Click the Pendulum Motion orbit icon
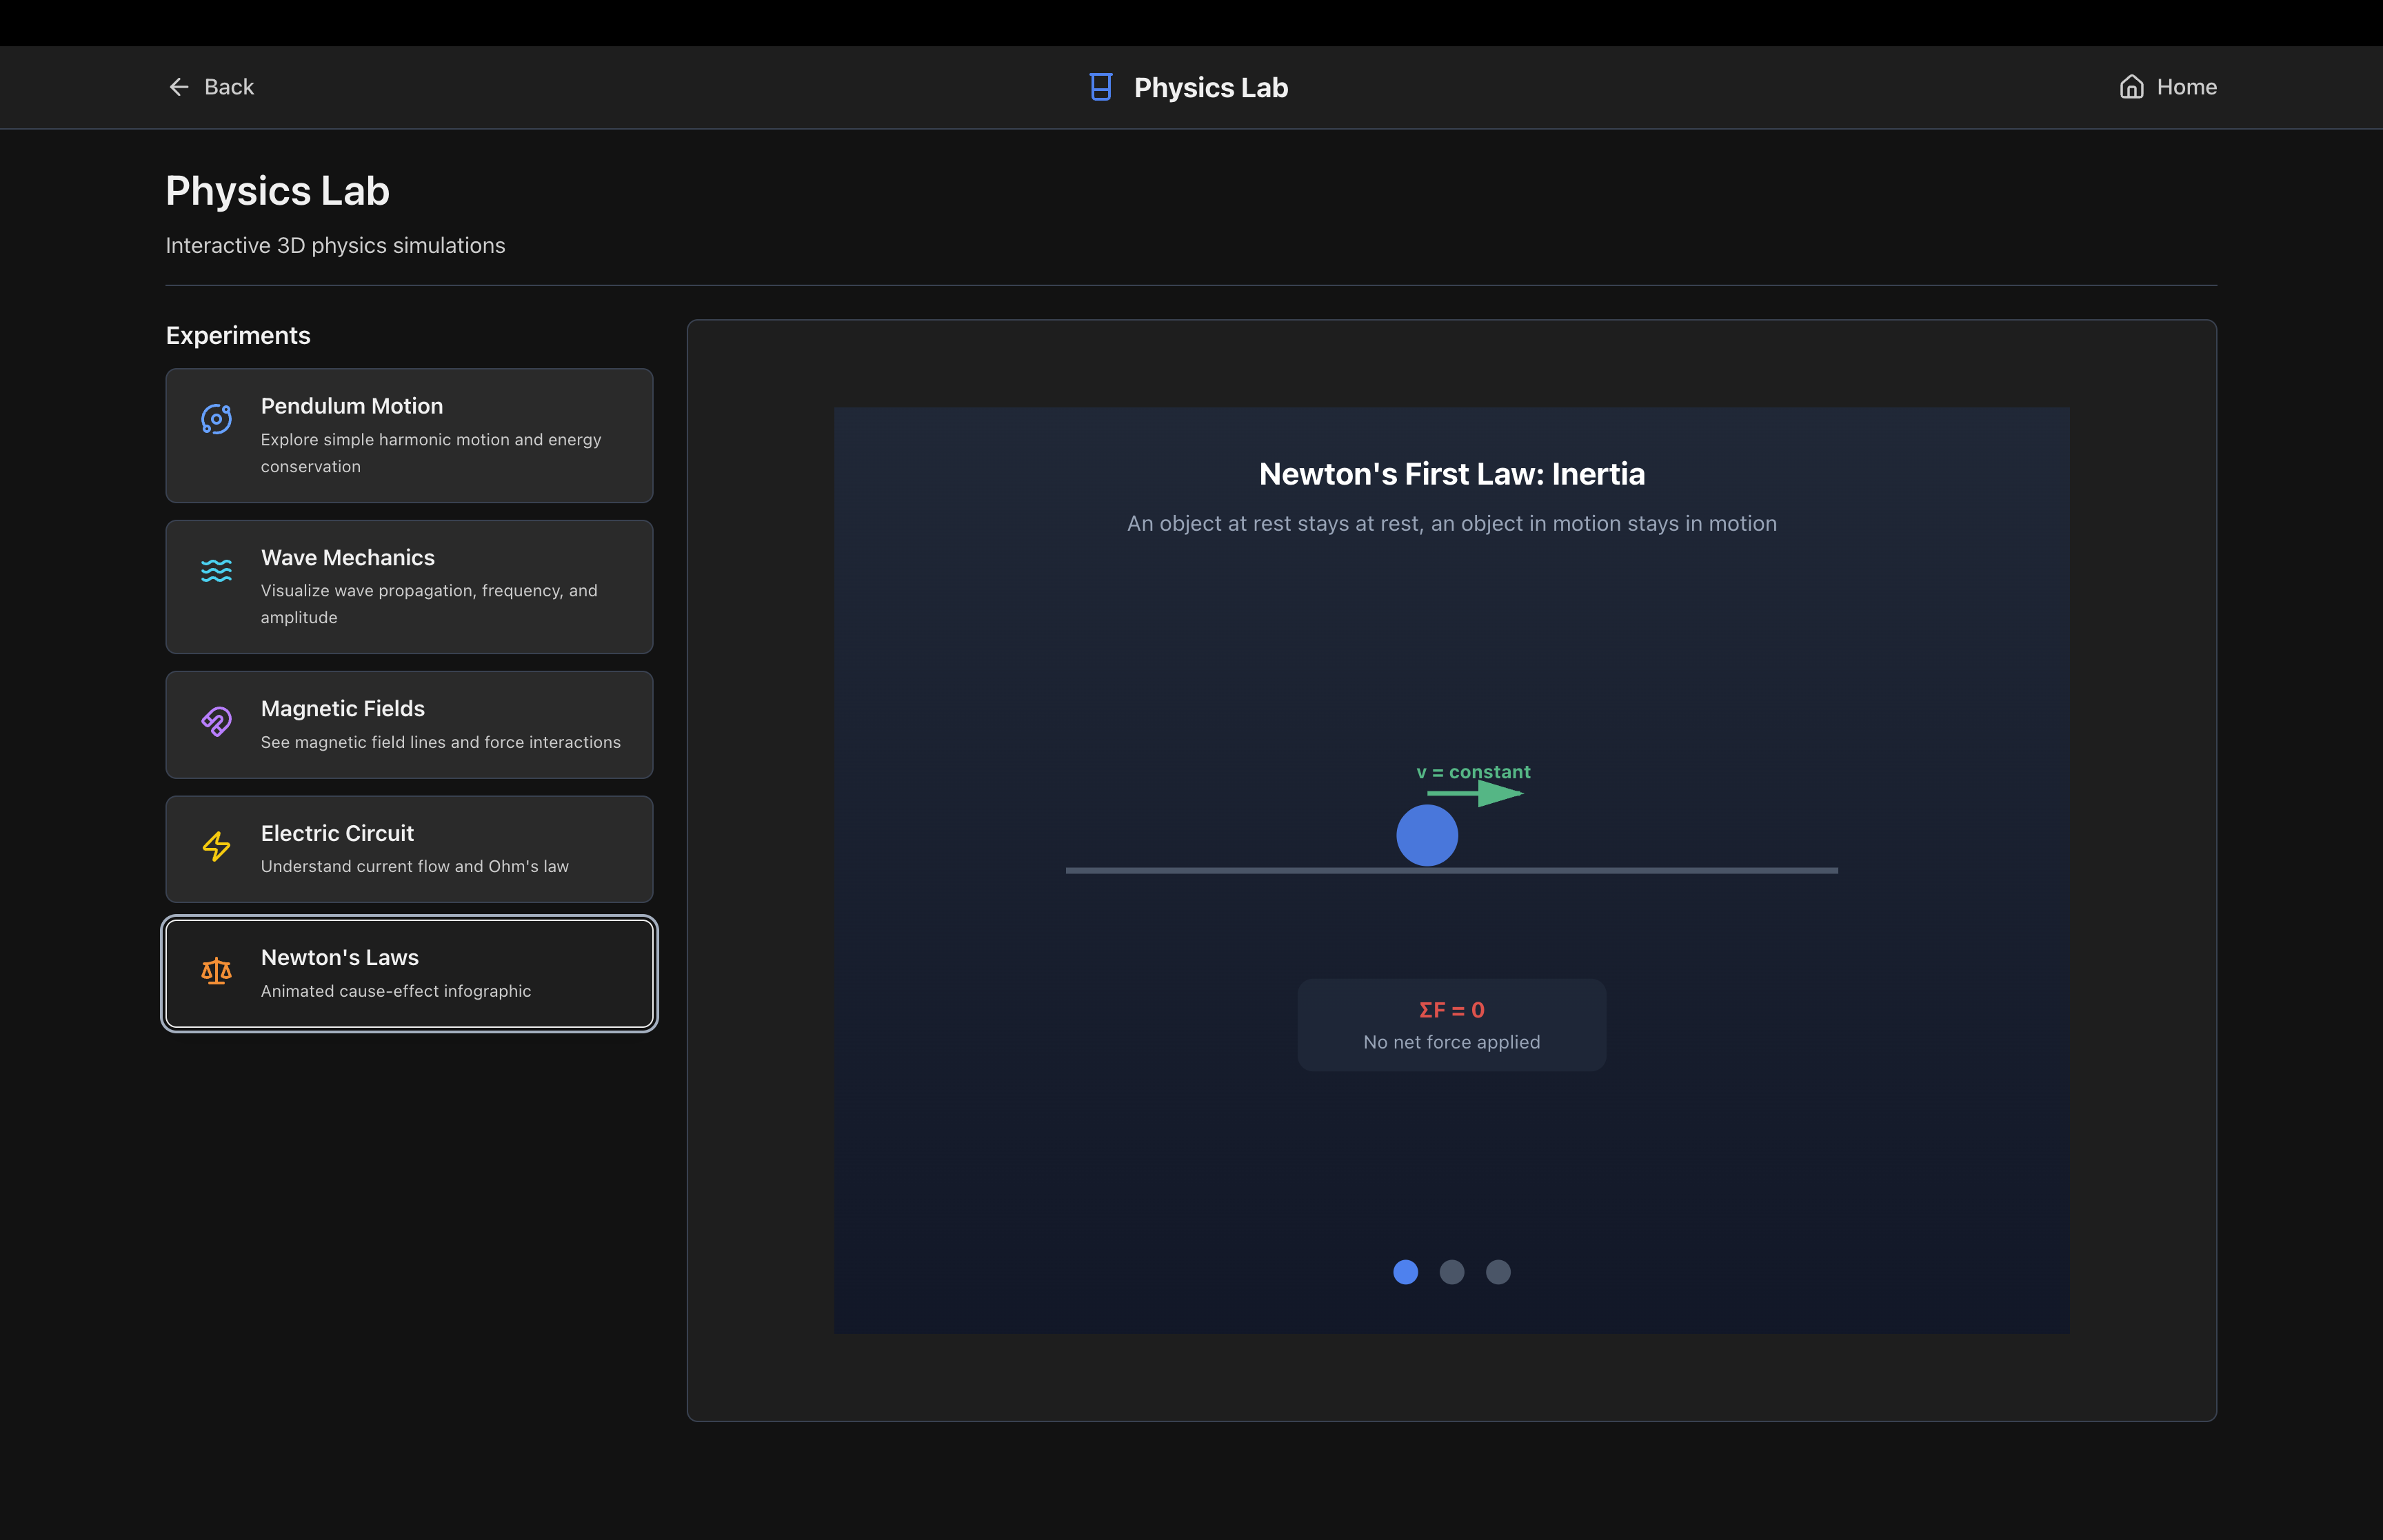Image resolution: width=2383 pixels, height=1540 pixels. (216, 419)
